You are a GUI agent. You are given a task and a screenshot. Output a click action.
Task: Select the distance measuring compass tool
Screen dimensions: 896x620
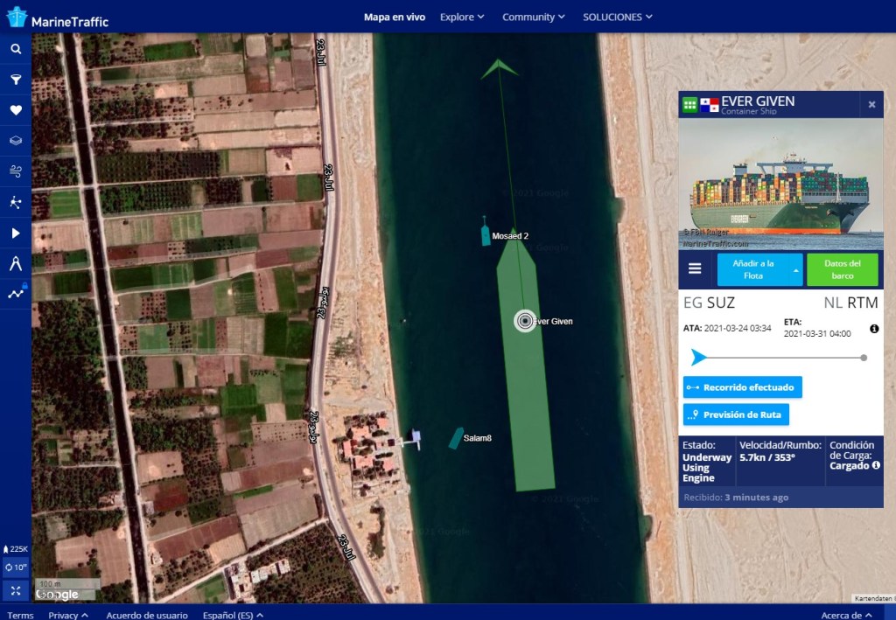[16, 263]
